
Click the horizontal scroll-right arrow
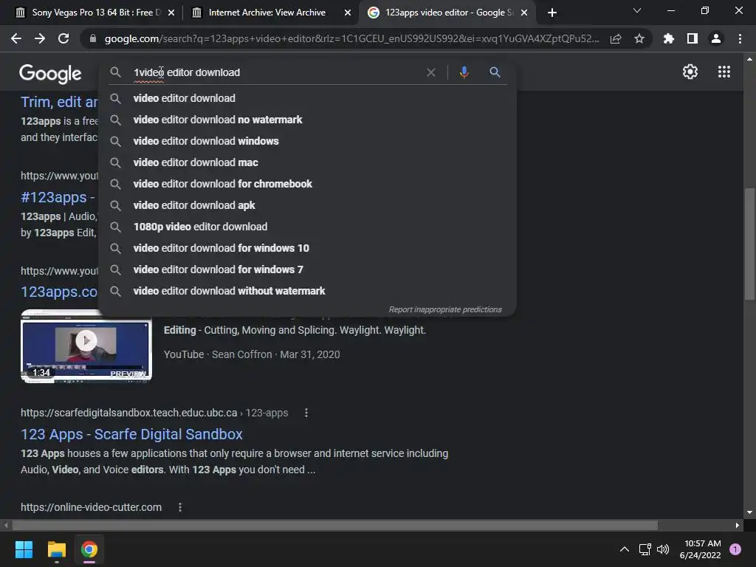pos(738,525)
